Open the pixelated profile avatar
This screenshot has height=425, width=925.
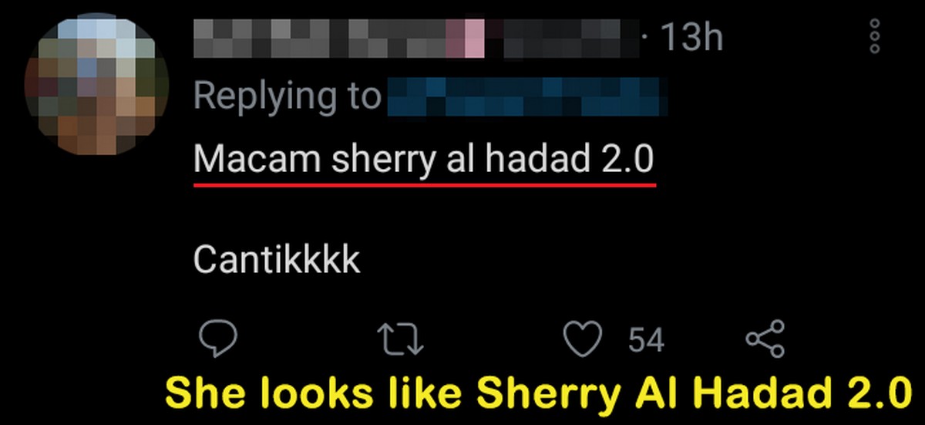(x=96, y=85)
